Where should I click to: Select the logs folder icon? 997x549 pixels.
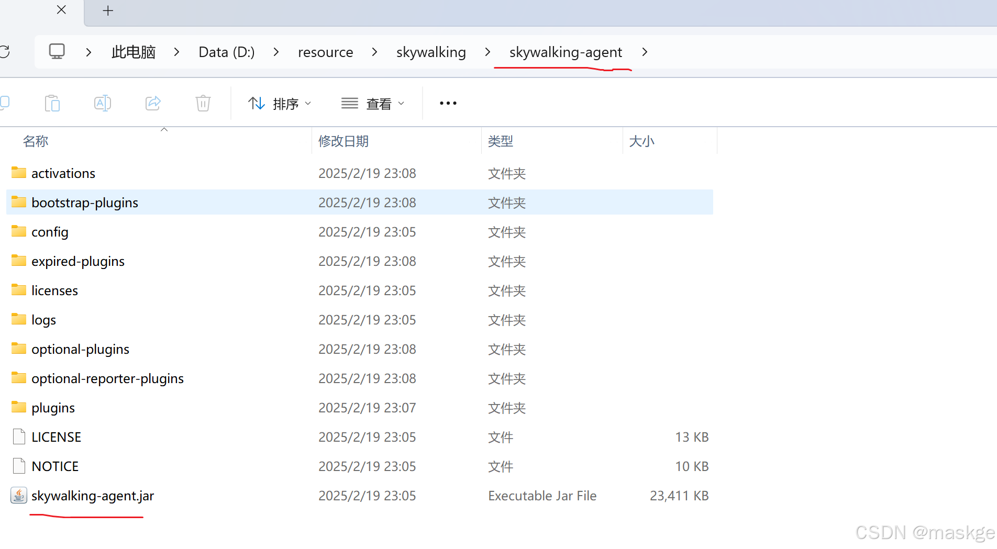pos(19,319)
